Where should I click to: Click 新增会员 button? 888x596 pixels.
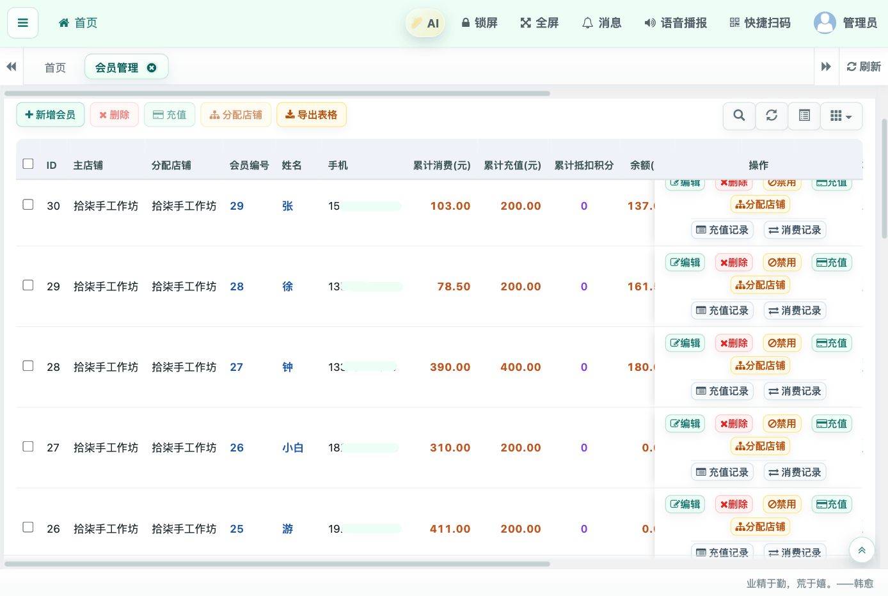[x=51, y=115]
